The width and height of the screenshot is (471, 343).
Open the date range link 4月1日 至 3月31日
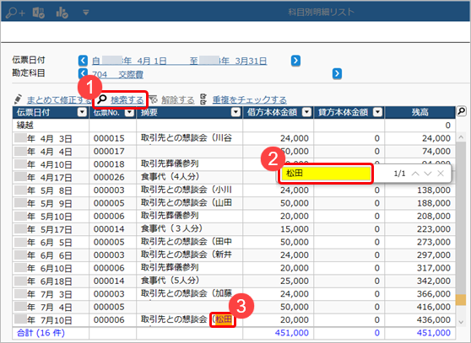pos(179,62)
